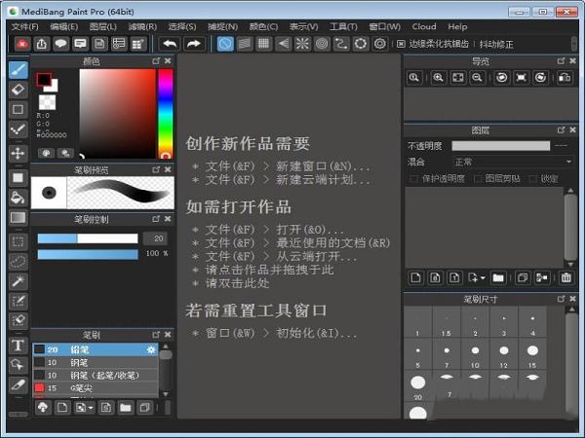Adjust brush size slider showing 20
The width and height of the screenshot is (585, 438).
pos(88,238)
